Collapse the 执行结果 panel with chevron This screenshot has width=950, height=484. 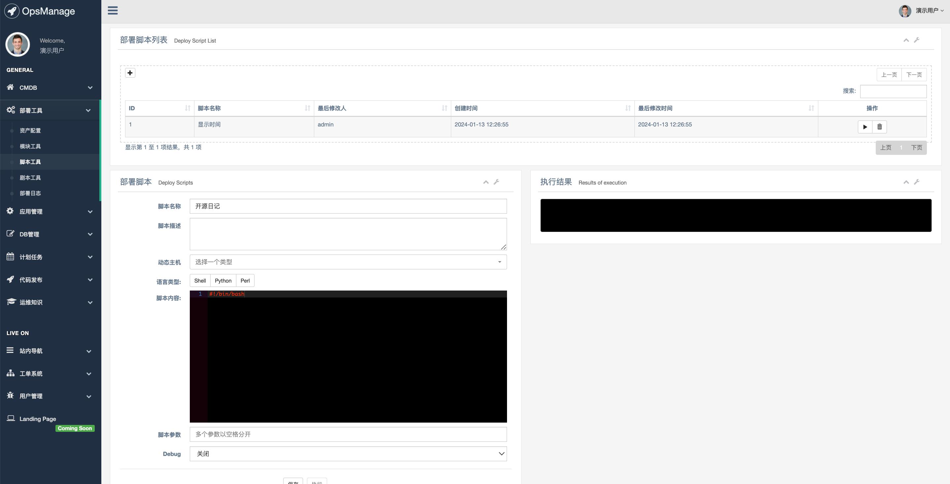906,182
